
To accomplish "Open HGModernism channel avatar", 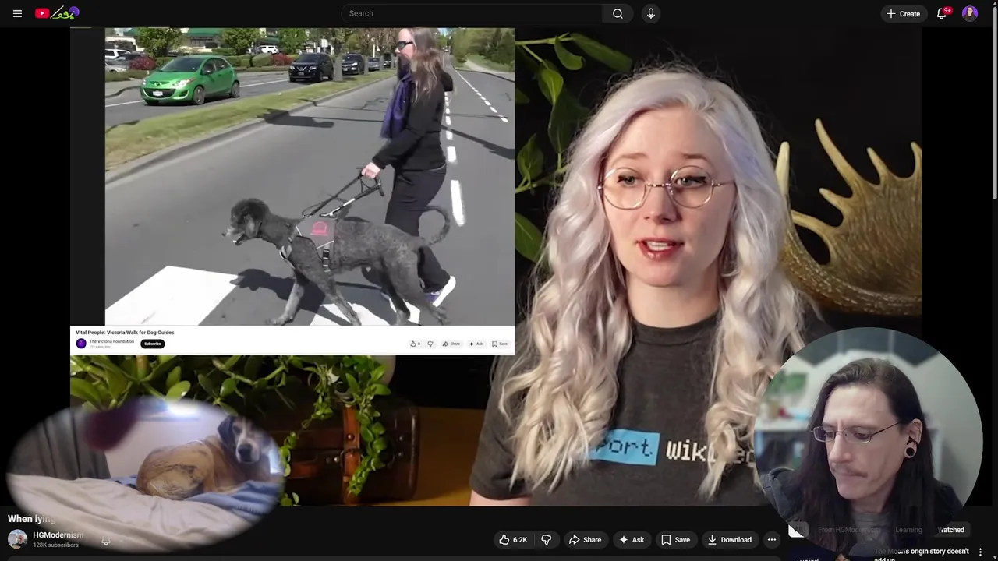I will point(17,539).
